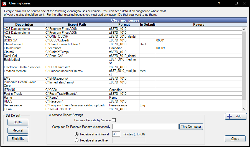Click the Description column header
The image size is (250, 147).
[x=24, y=25]
